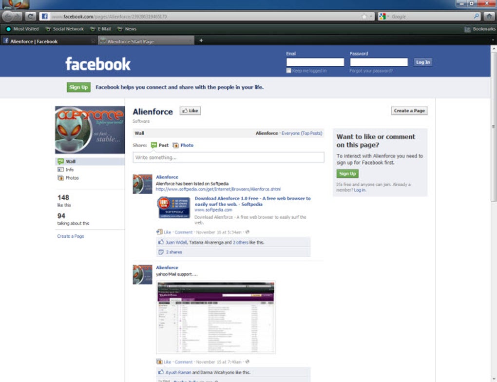Click Alienforce author name on Softpedia post
Viewport: 497px width, 382px height.
[167, 177]
